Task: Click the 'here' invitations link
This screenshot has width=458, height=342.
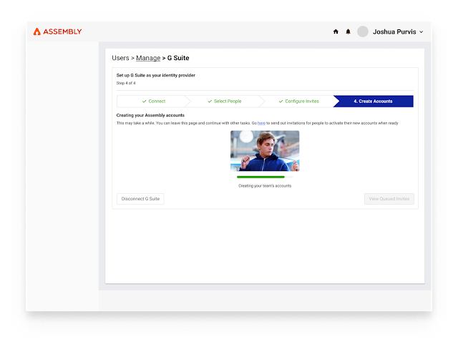Action: coord(261,123)
